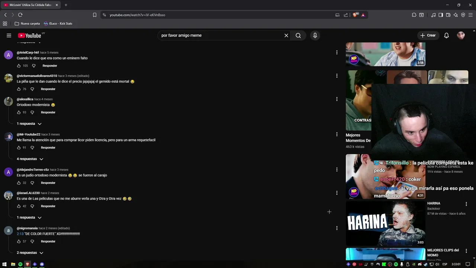This screenshot has width=476, height=268.
Task: Open the 'HARINA' video title
Action: click(x=434, y=204)
